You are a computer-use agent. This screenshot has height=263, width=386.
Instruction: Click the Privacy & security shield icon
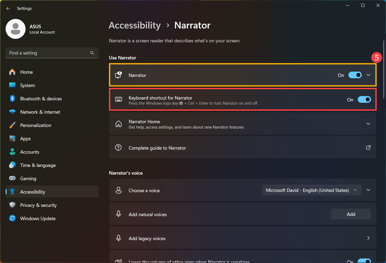pos(12,205)
